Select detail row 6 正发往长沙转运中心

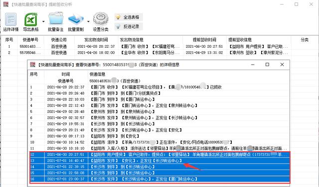(x=159, y=118)
